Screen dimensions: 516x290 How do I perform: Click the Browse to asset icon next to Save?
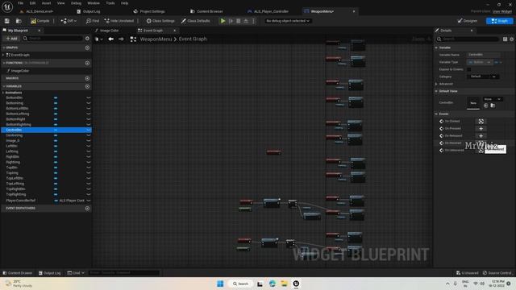tap(19, 21)
